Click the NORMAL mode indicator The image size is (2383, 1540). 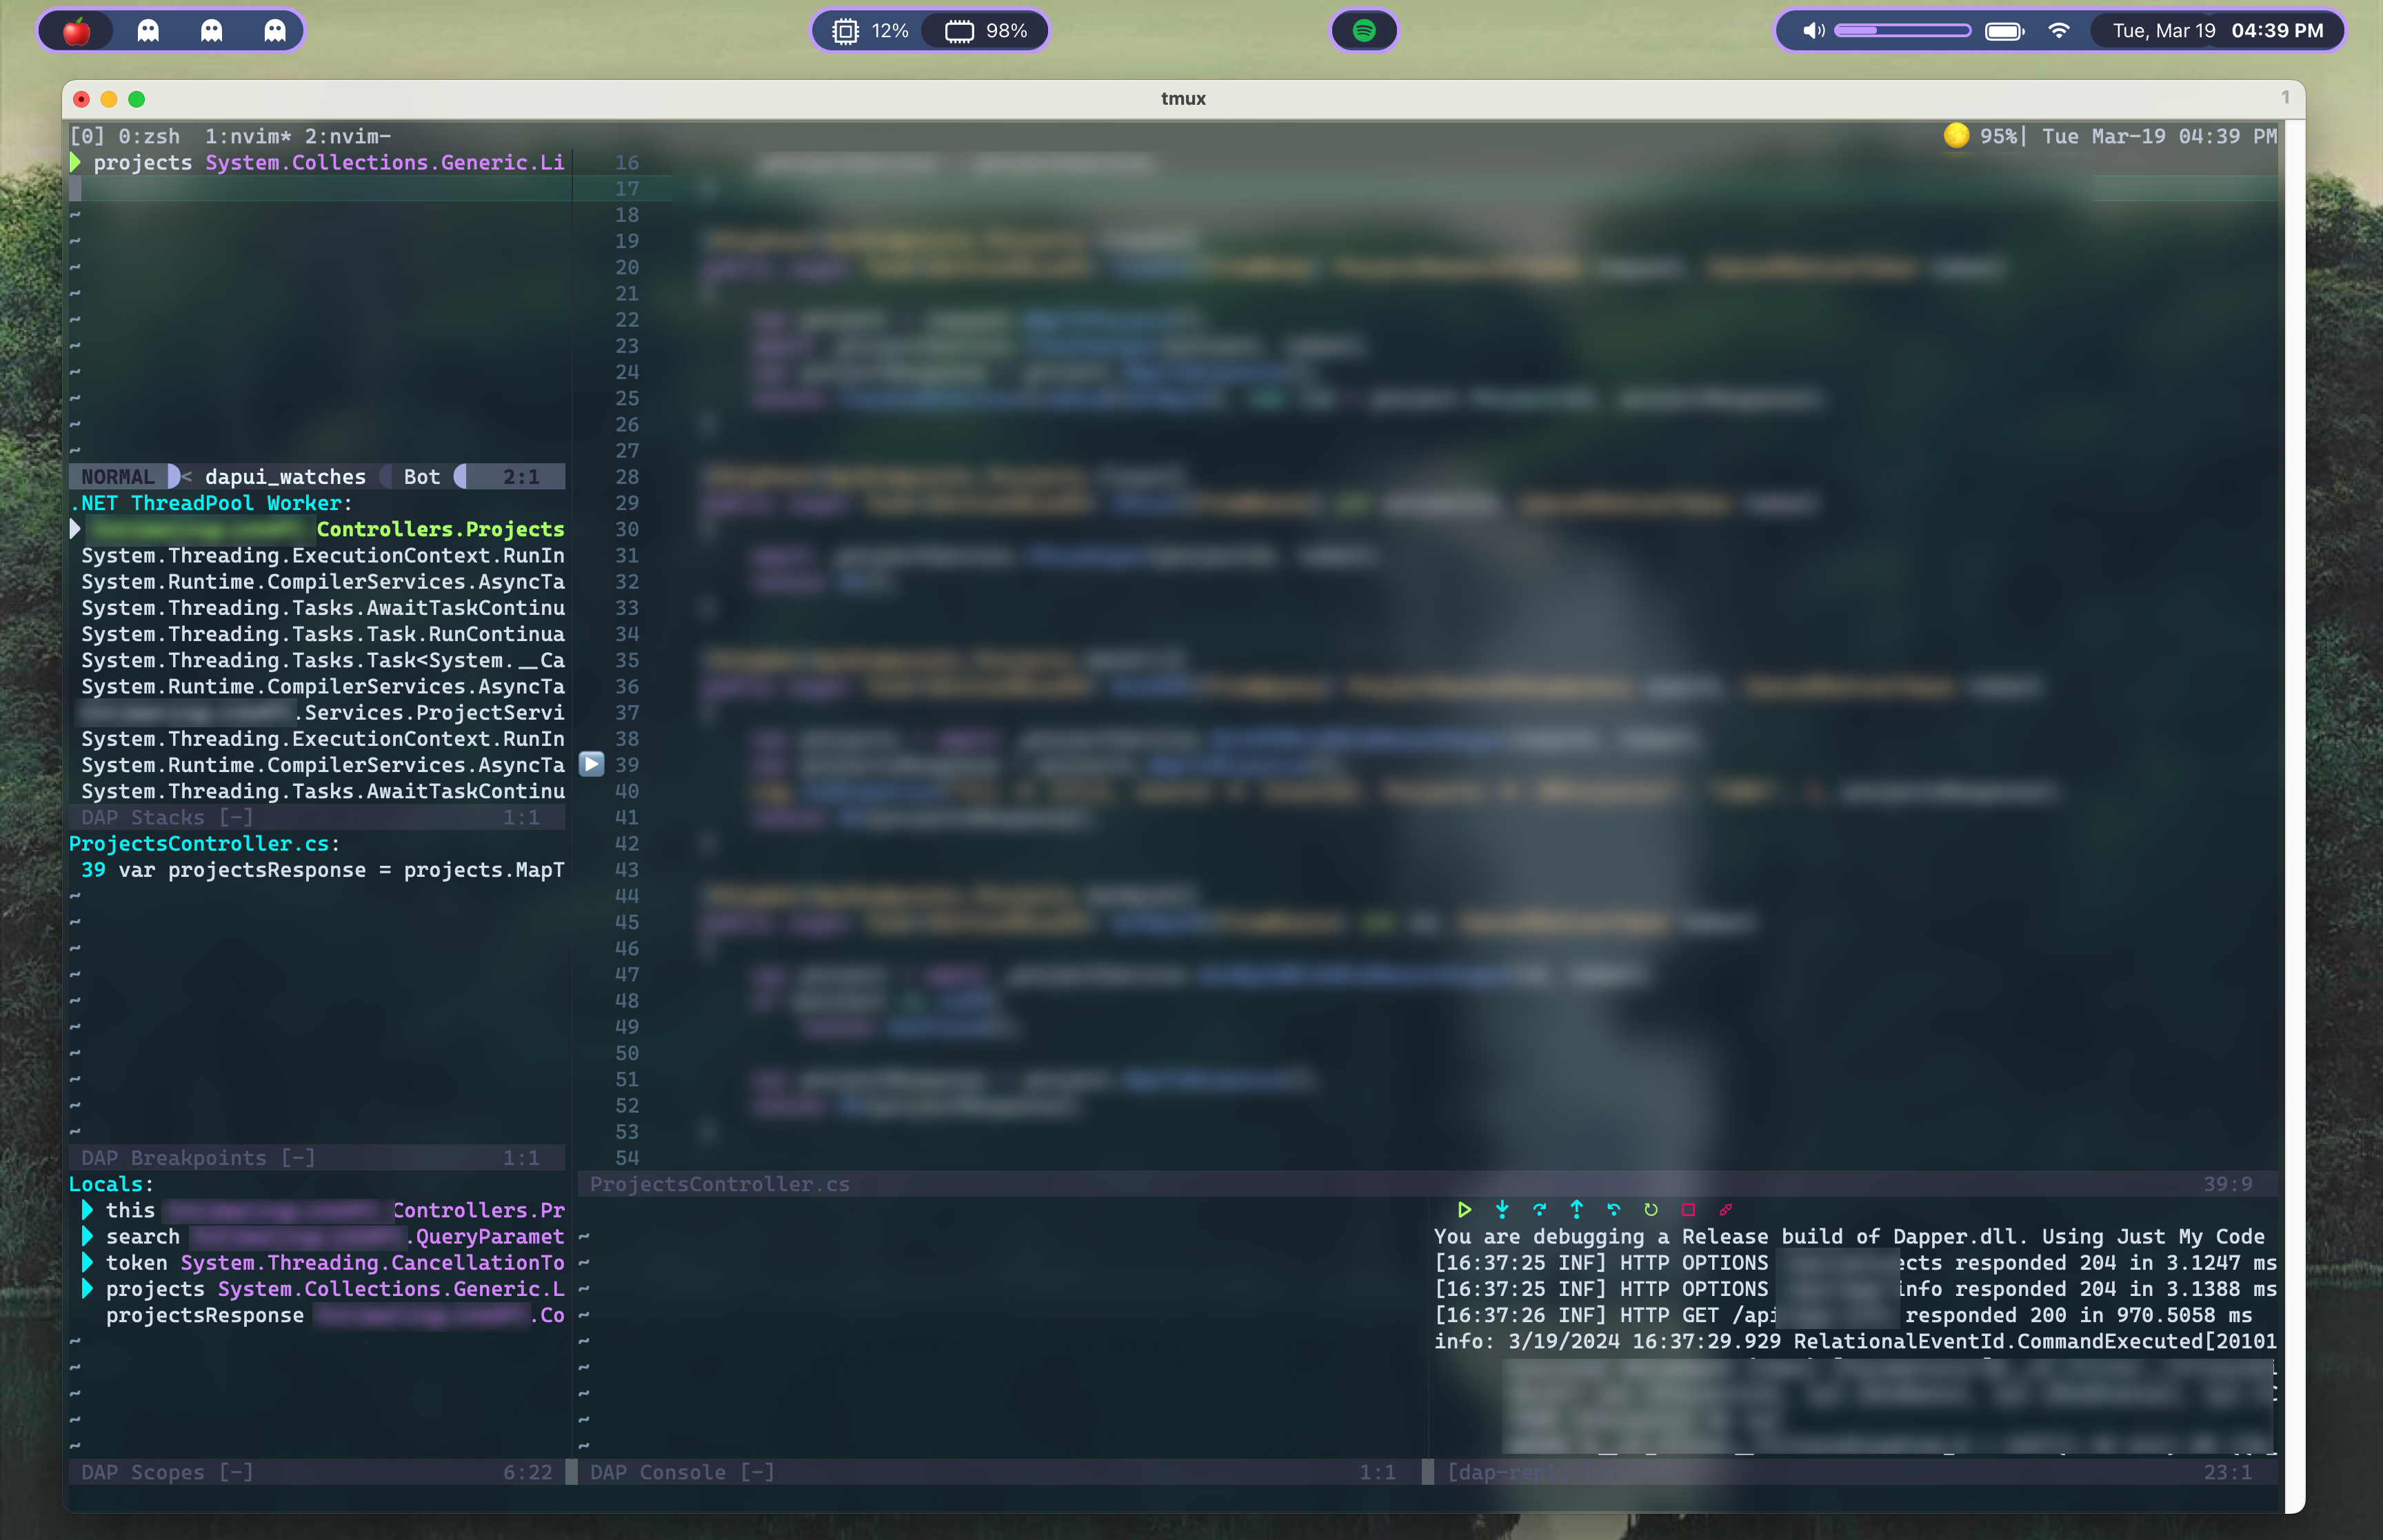(x=118, y=477)
